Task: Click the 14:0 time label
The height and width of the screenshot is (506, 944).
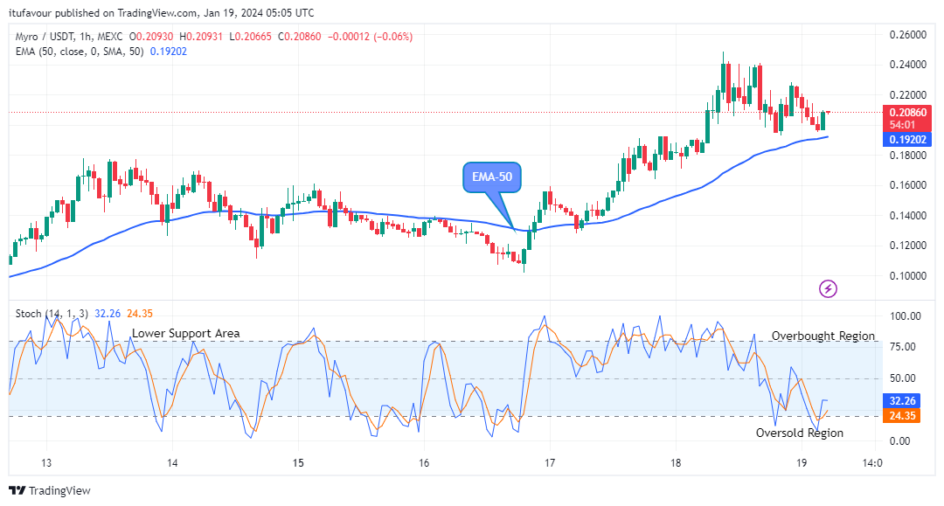Action: [x=871, y=462]
